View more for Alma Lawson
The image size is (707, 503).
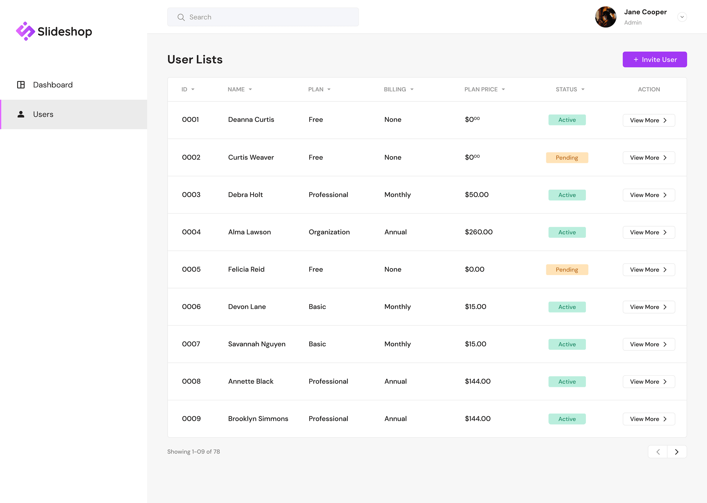(648, 232)
